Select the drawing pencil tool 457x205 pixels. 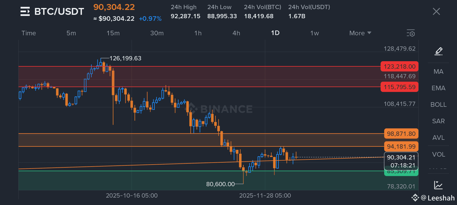pos(438,51)
